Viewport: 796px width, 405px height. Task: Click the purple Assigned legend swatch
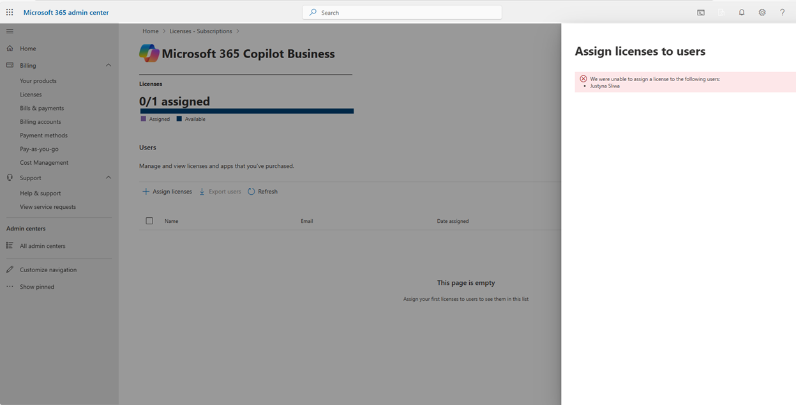(144, 119)
